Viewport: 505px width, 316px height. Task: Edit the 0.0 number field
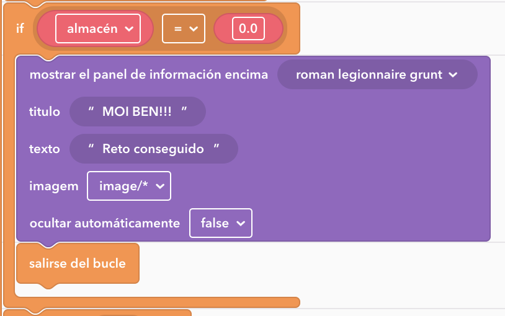coord(248,29)
